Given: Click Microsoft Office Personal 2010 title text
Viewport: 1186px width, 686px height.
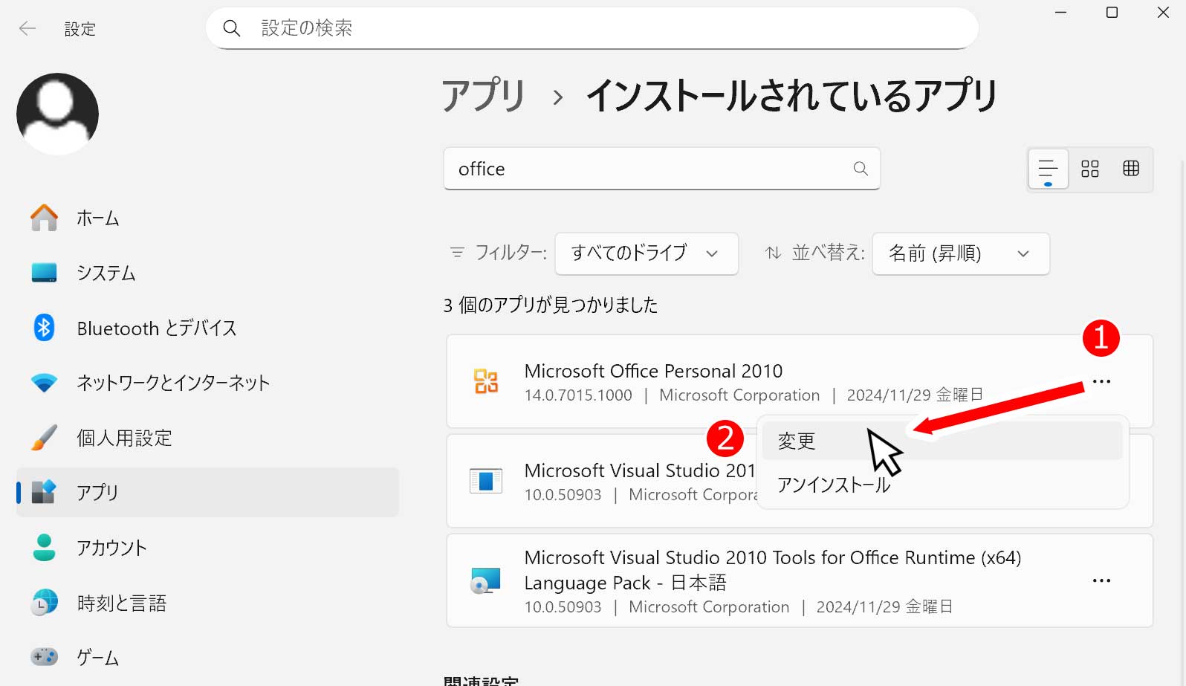Looking at the screenshot, I should [653, 371].
